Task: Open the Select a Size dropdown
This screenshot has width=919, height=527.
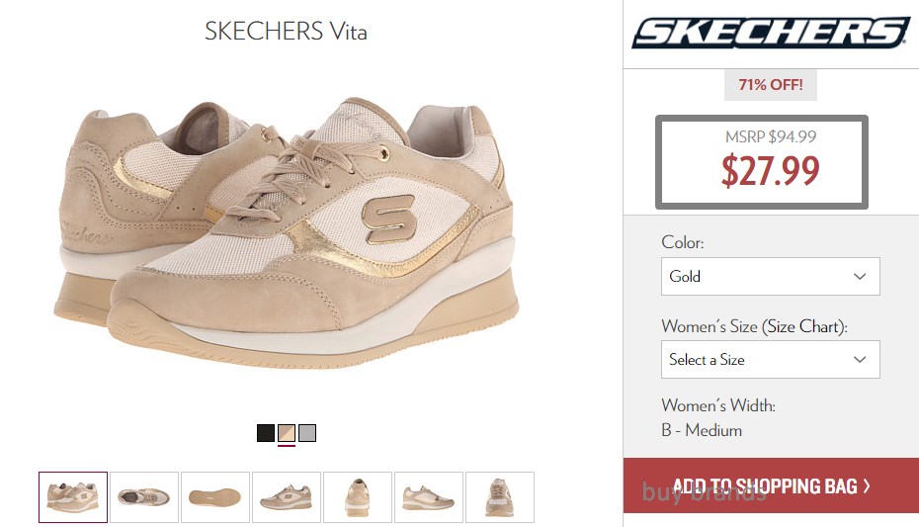Action: (770, 359)
